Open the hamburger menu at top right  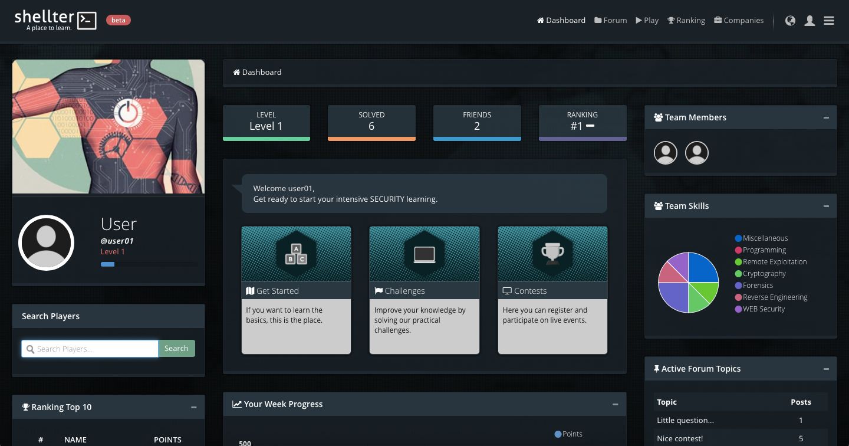click(x=829, y=20)
